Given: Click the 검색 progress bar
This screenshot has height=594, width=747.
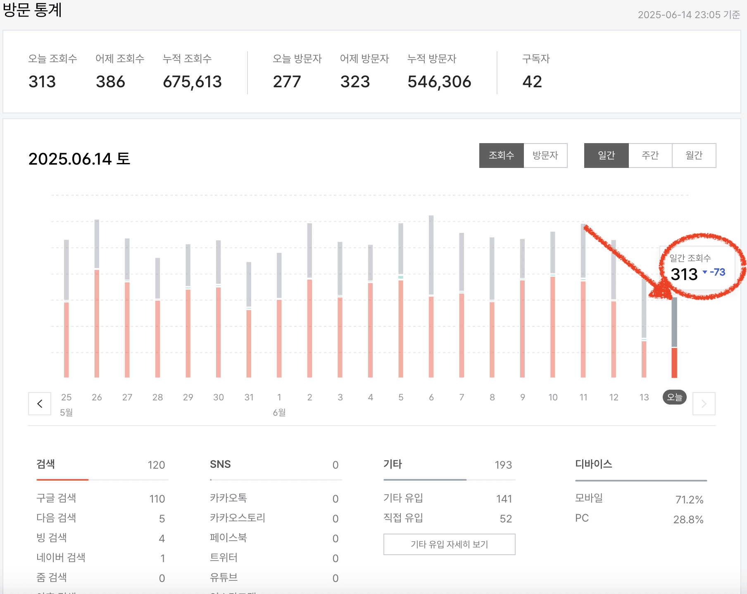Looking at the screenshot, I should coord(102,480).
